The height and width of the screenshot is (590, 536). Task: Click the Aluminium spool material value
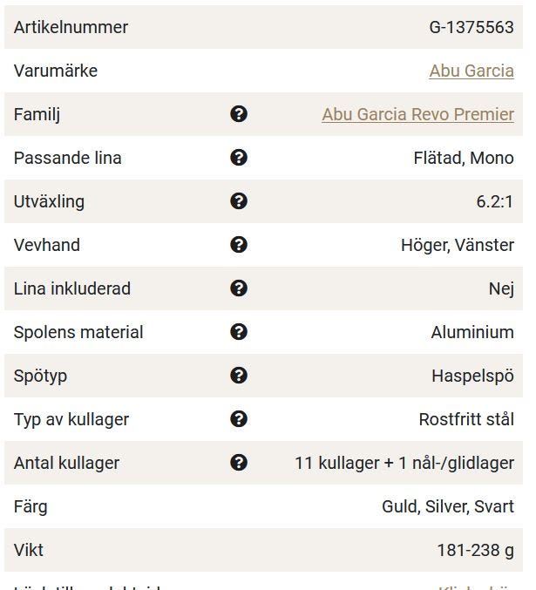click(472, 332)
